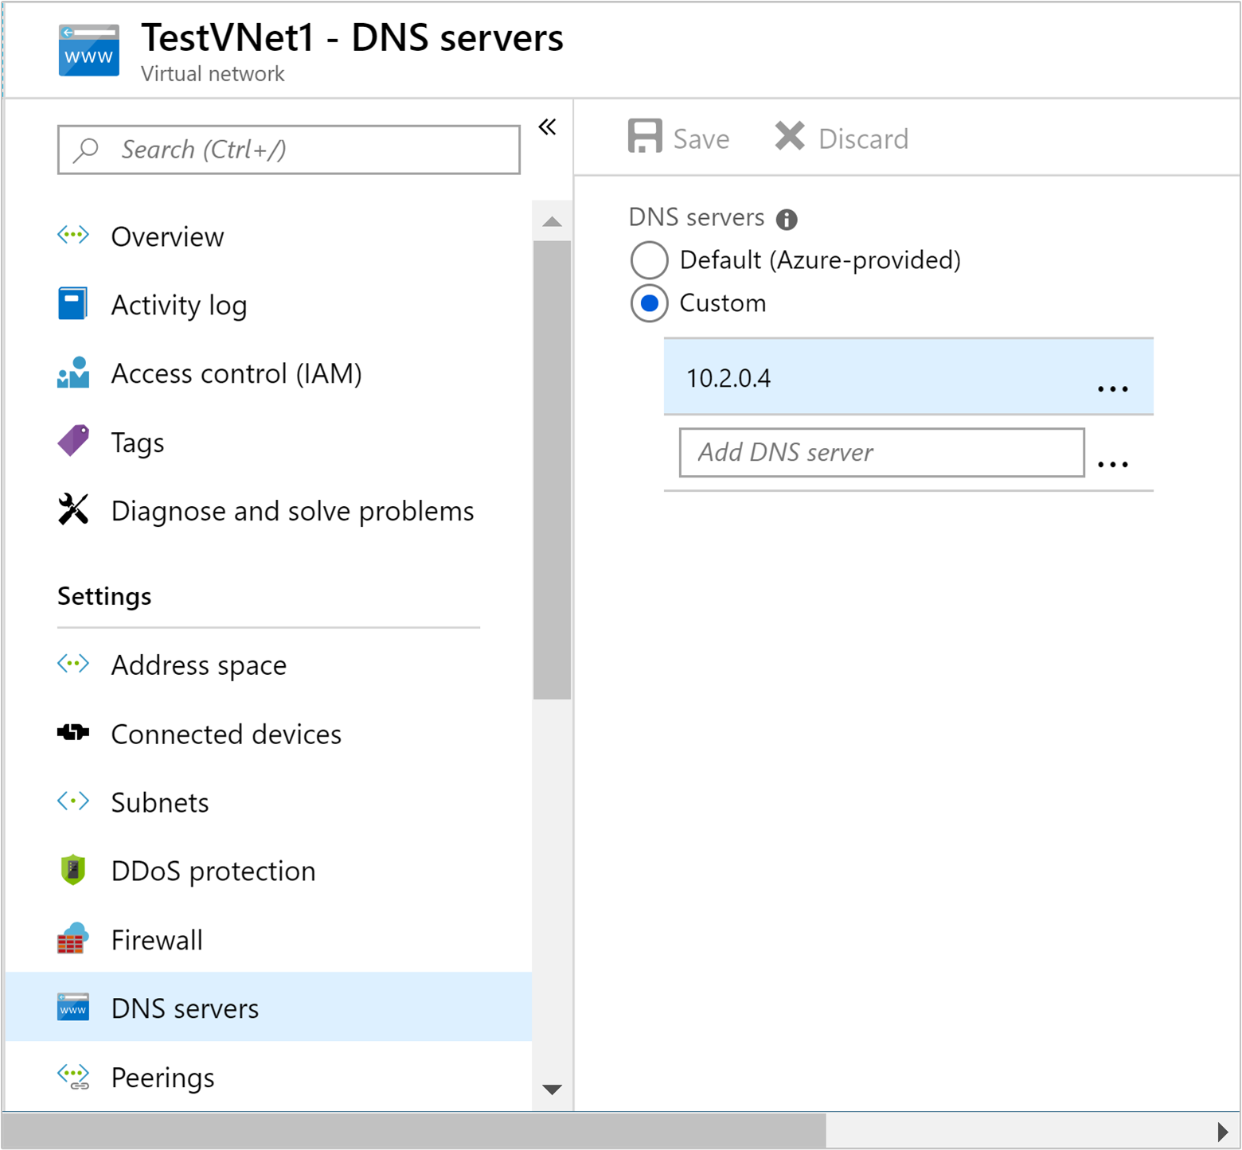1242x1150 pixels.
Task: Click the Discard button
Action: click(842, 137)
